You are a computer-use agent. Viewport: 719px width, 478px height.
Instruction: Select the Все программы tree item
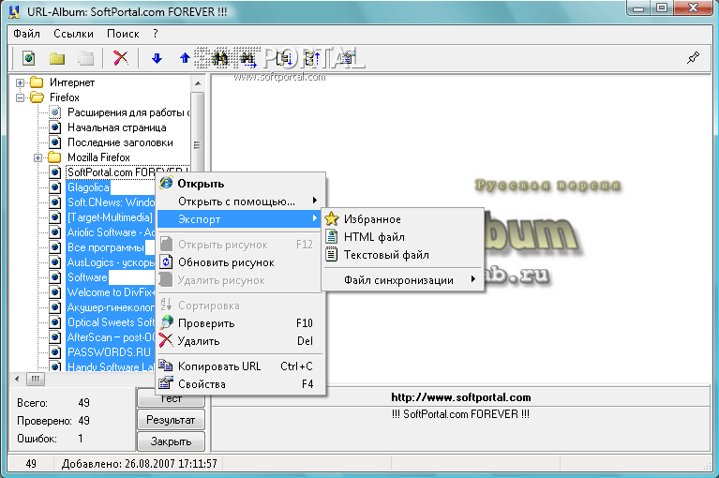point(106,247)
